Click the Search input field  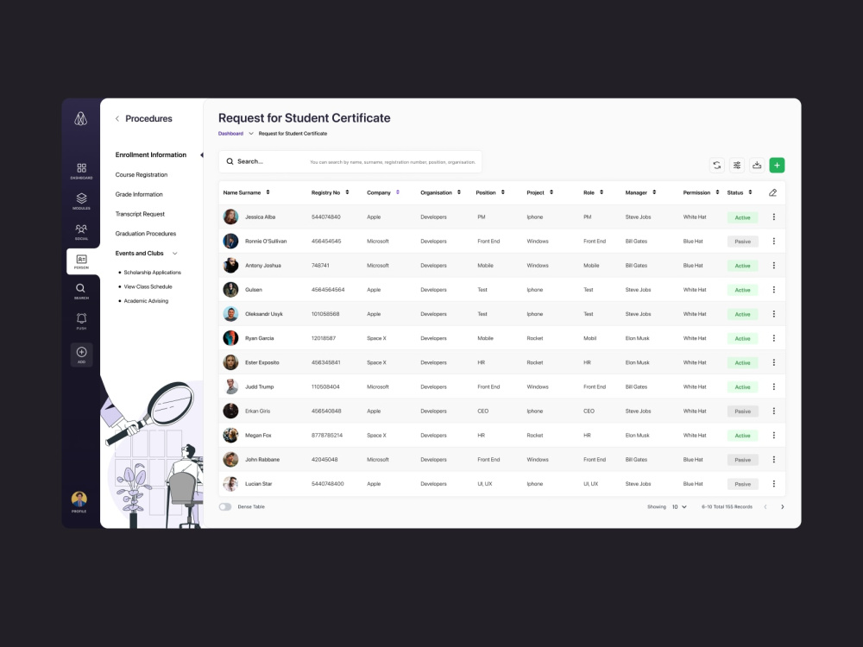pyautogui.click(x=350, y=162)
